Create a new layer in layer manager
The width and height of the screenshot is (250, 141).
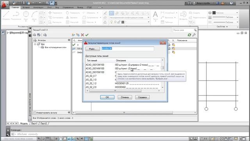(73, 35)
